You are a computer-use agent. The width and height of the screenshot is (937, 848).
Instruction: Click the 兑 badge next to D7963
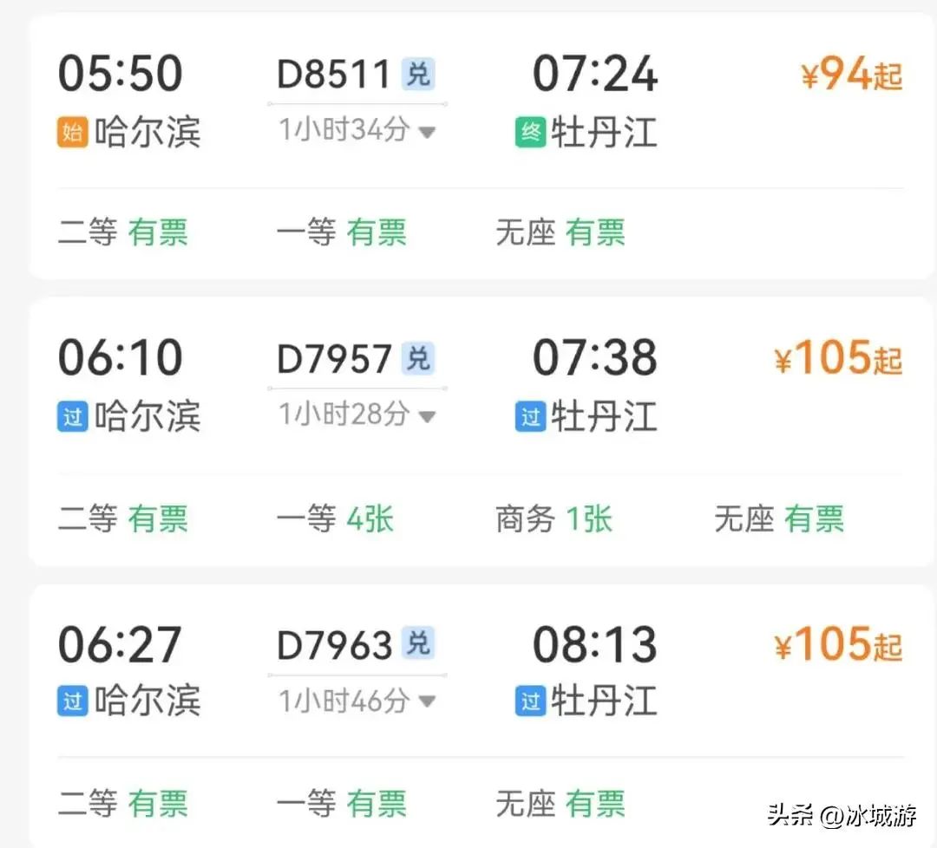point(418,644)
